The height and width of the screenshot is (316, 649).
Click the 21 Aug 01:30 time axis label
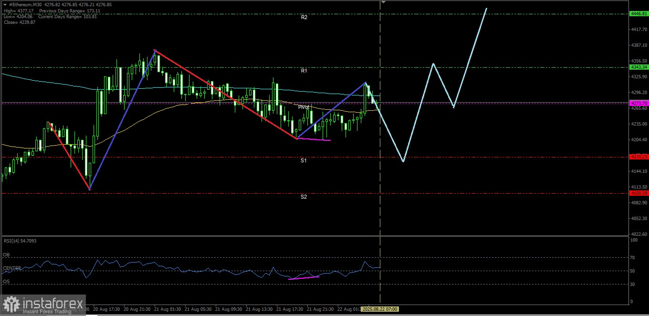(x=167, y=309)
